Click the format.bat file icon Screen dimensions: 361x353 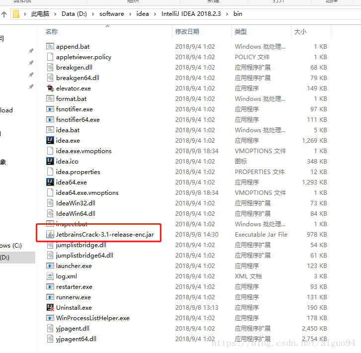click(50, 98)
